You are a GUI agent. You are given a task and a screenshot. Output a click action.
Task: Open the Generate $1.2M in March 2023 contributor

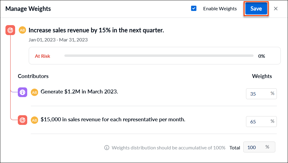coord(79,92)
